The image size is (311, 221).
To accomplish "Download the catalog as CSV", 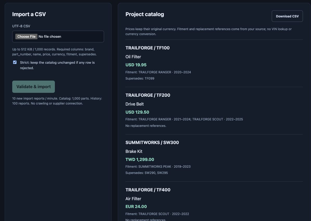I will 287,16.
